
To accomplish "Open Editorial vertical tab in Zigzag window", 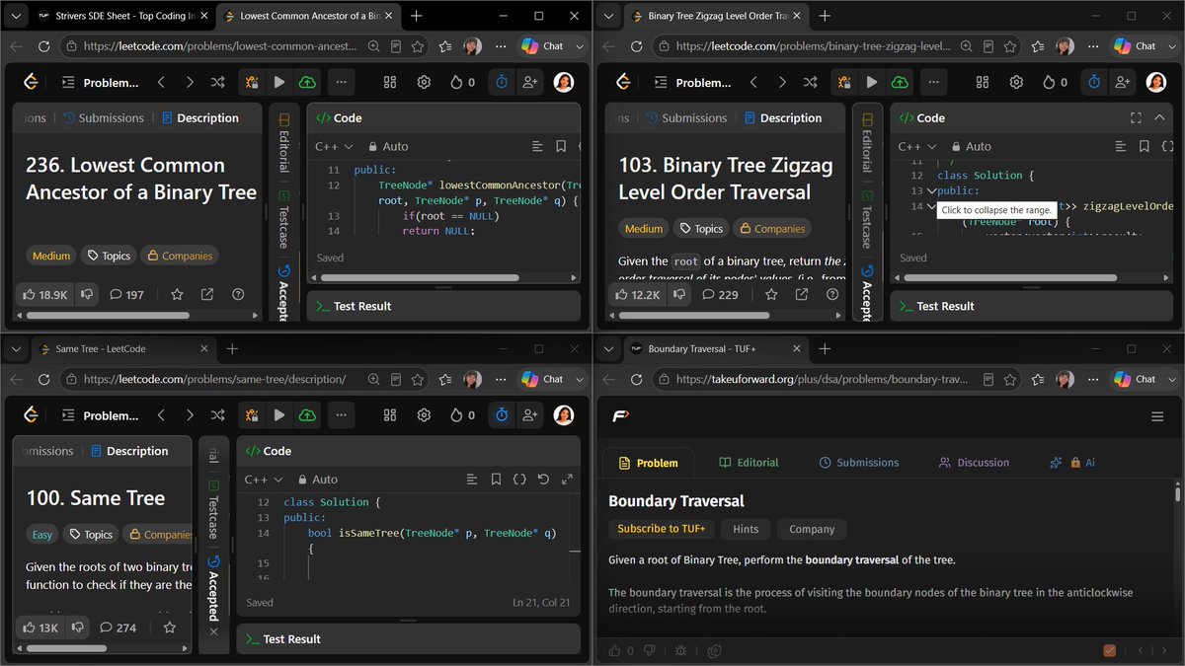I will [867, 144].
